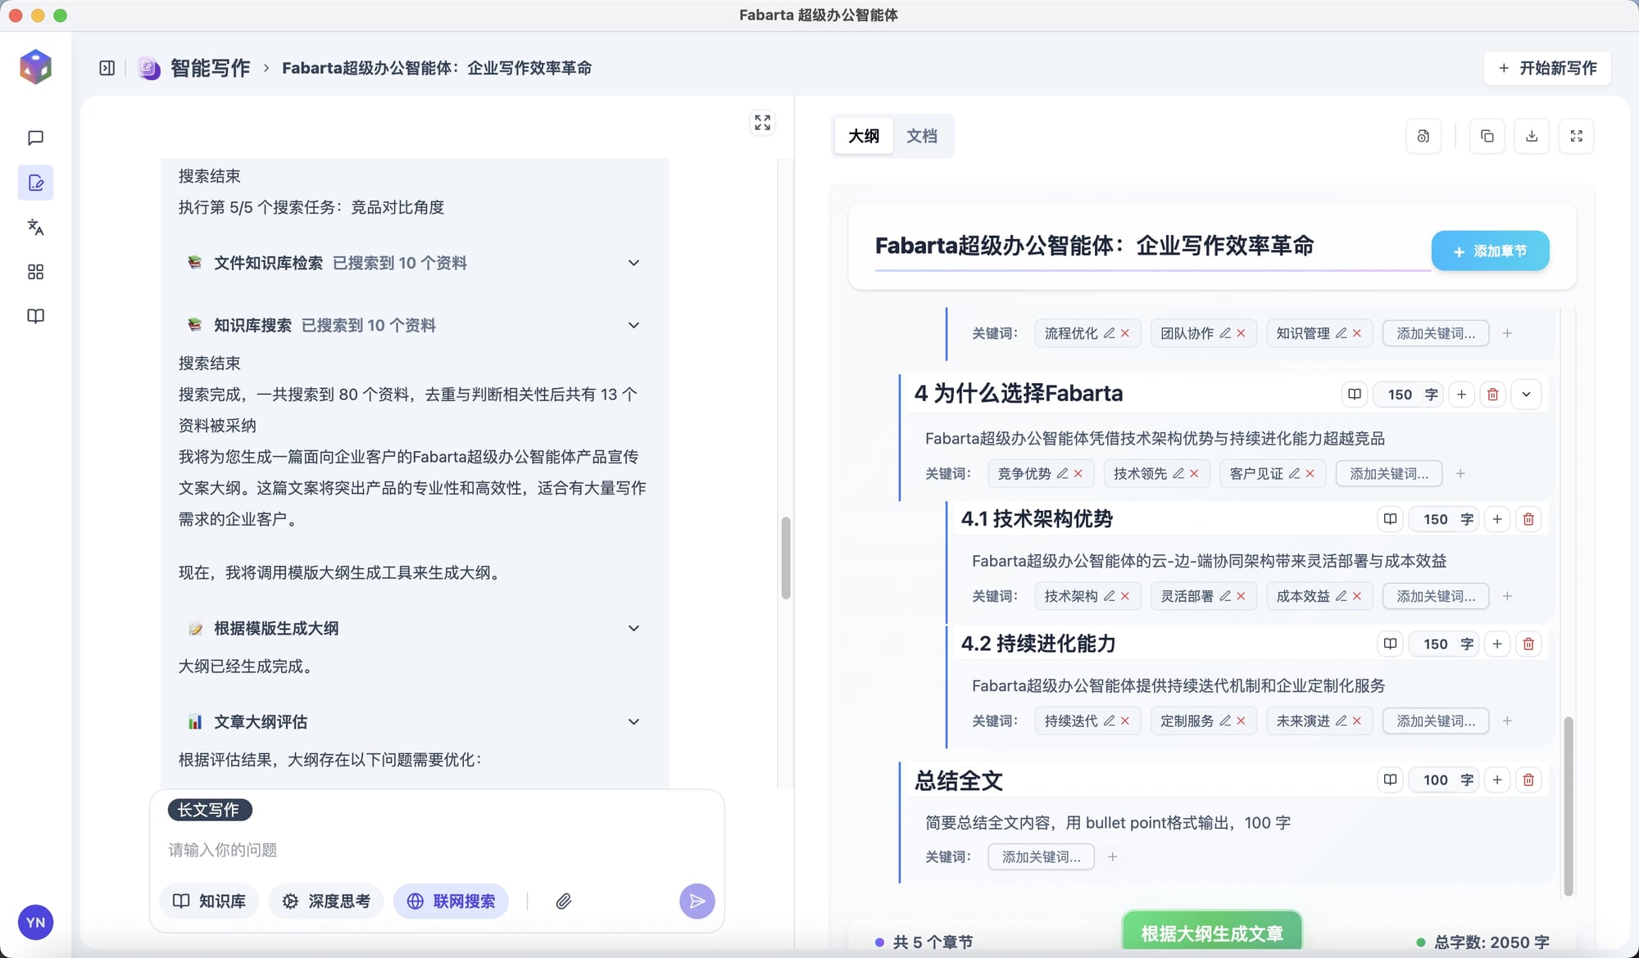Switch to the 文档 tab

tap(921, 136)
